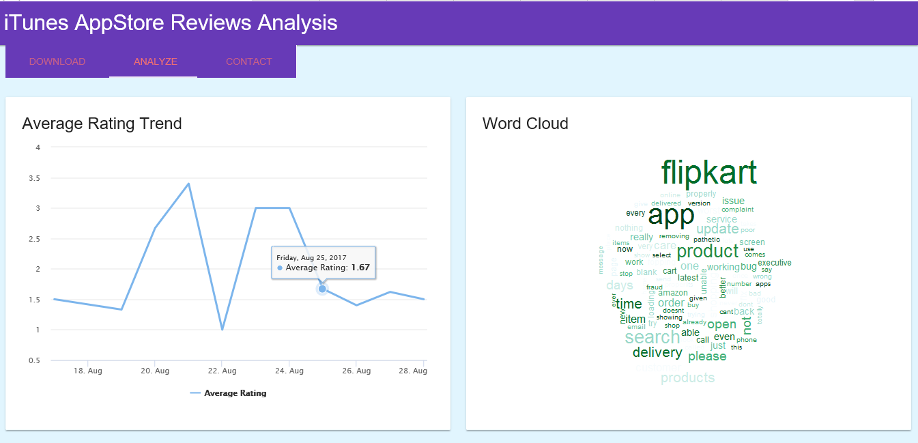Click the word 'working' in the cloud
The width and height of the screenshot is (918, 443).
[x=723, y=267]
